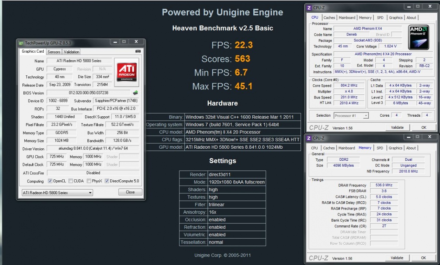Open the About tab in bottom CPU-Z window
This screenshot has height=265, width=440.
tap(411, 148)
